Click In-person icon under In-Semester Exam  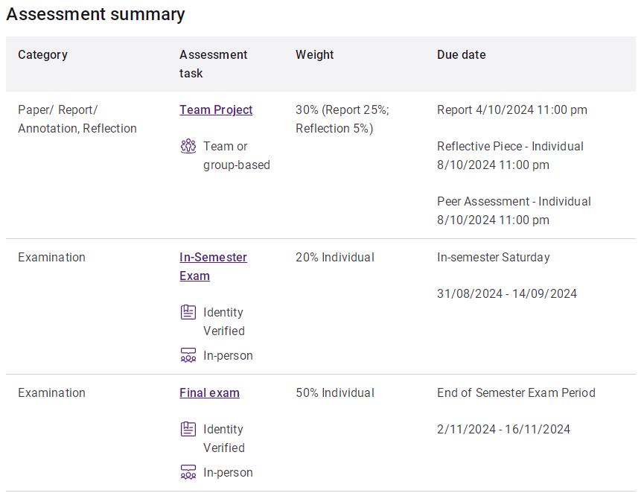[x=188, y=355]
